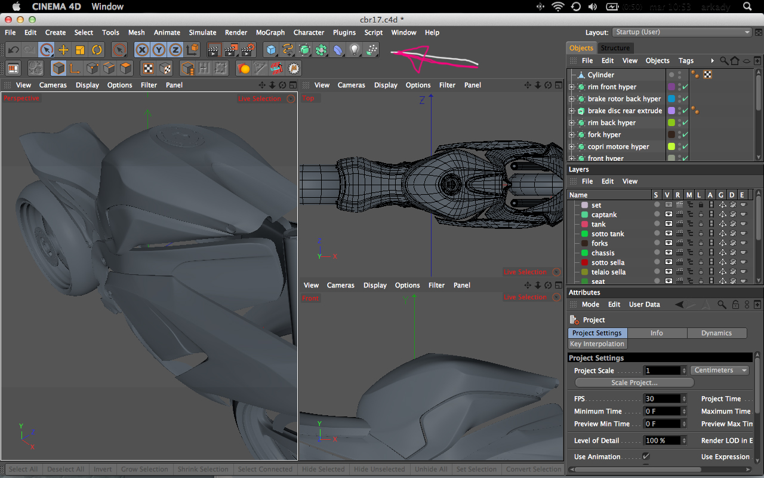Open the Edit Render Settings icon
Screen dimensions: 764x478
(248, 50)
